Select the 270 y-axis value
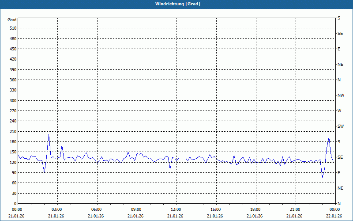 (x=13, y=111)
